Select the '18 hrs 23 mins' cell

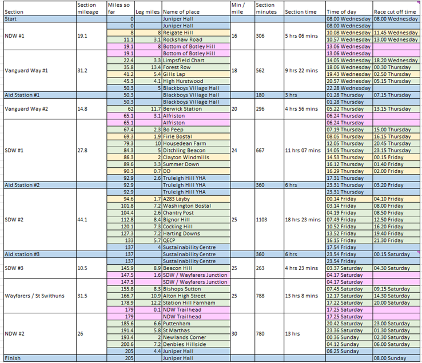(x=305, y=220)
